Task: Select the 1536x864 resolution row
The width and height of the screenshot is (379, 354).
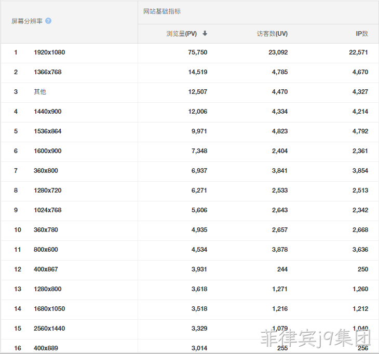Action: [x=189, y=131]
